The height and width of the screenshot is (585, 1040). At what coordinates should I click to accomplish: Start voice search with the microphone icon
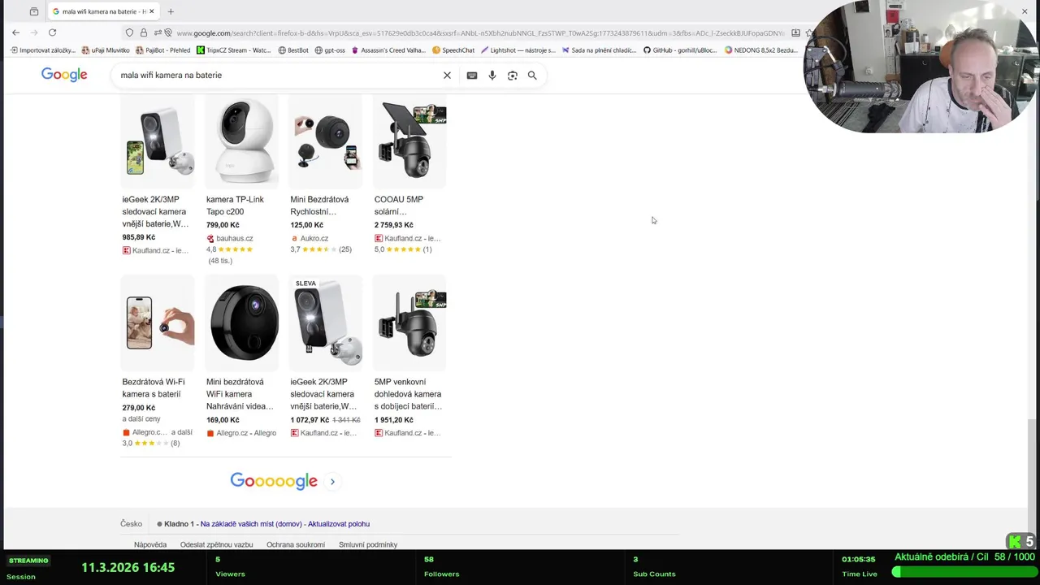coord(492,76)
